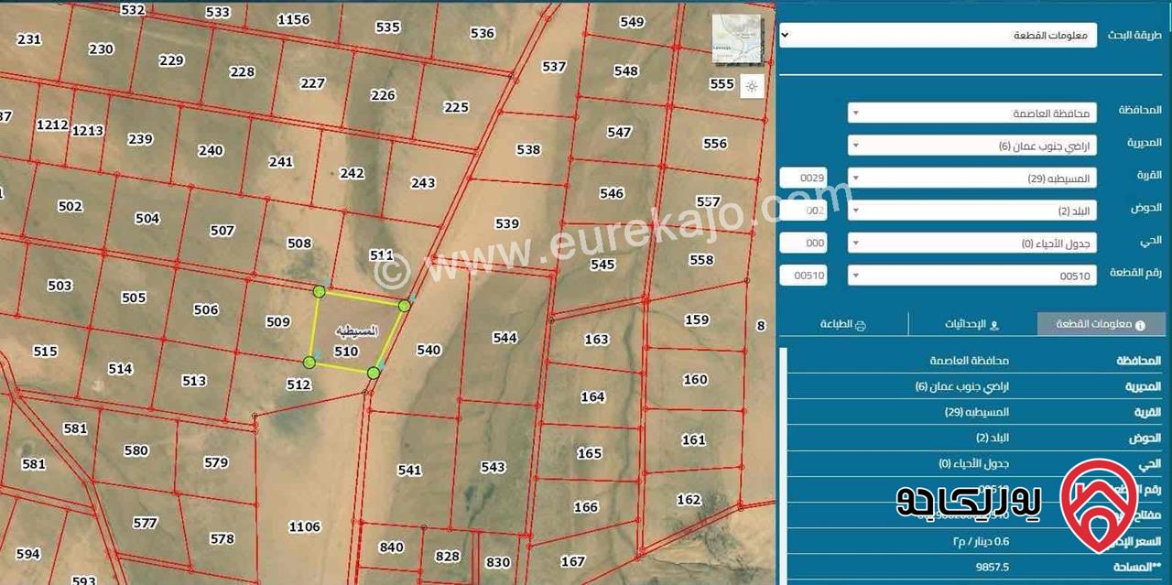Click the basin code field 002
The height and width of the screenshot is (585, 1172).
(805, 211)
